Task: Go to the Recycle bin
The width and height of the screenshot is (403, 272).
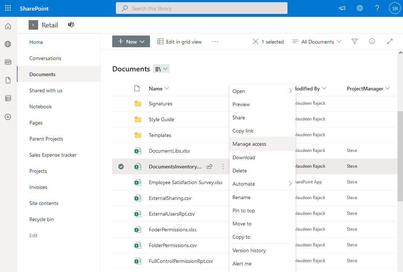Action: [x=41, y=219]
